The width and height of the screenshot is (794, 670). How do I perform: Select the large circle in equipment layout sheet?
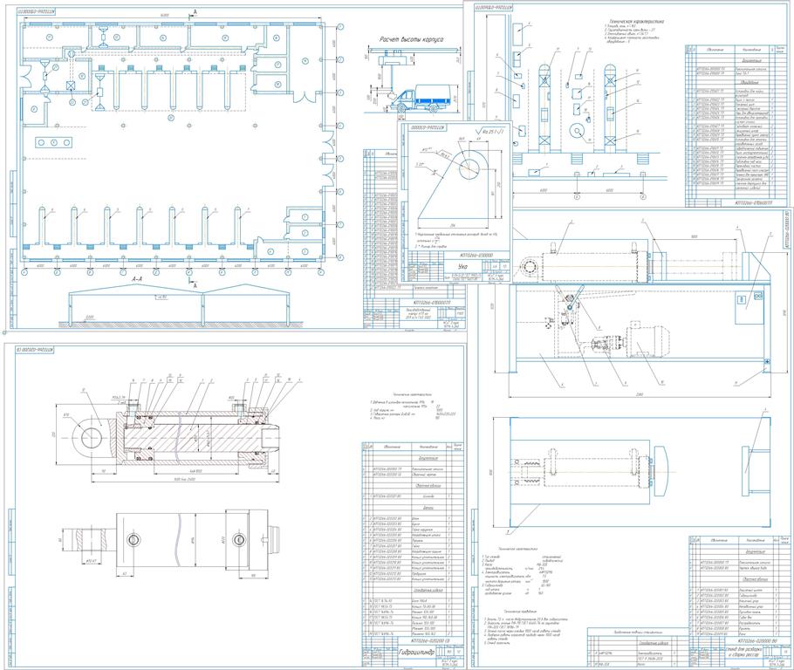(x=577, y=132)
